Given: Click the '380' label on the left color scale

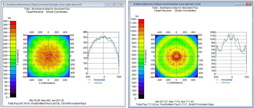Looking at the screenshot, I should tap(5, 25).
